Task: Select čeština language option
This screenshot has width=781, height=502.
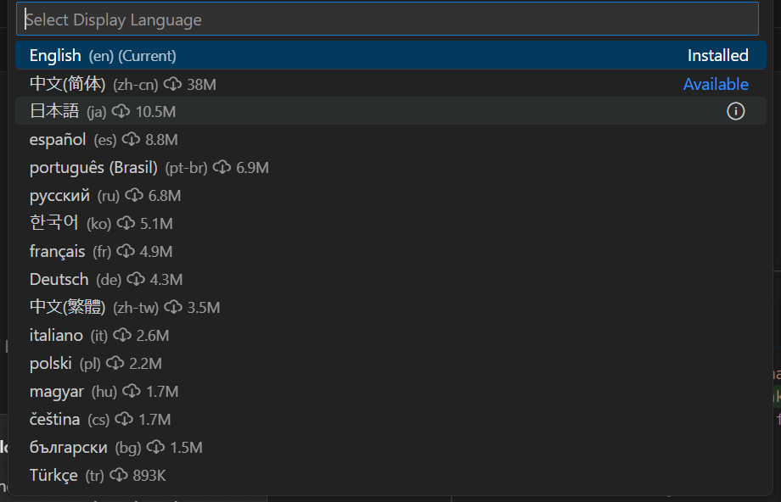Action: pos(55,419)
